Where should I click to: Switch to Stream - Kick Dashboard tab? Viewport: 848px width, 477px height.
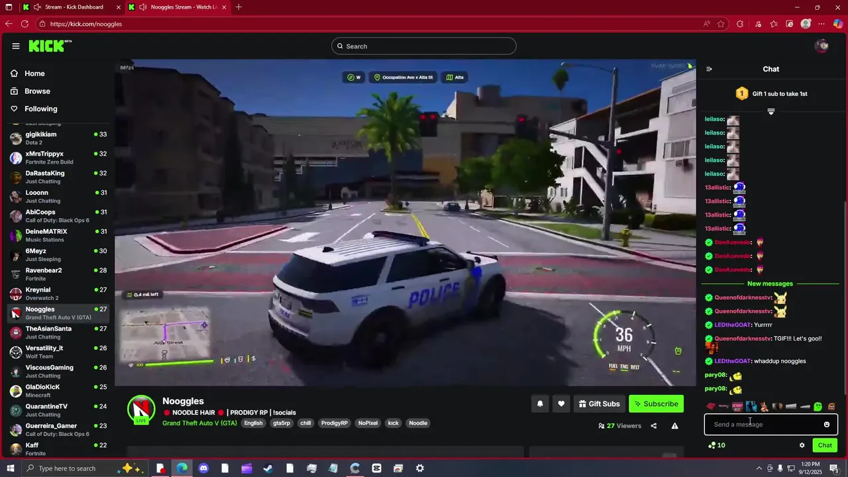click(72, 7)
